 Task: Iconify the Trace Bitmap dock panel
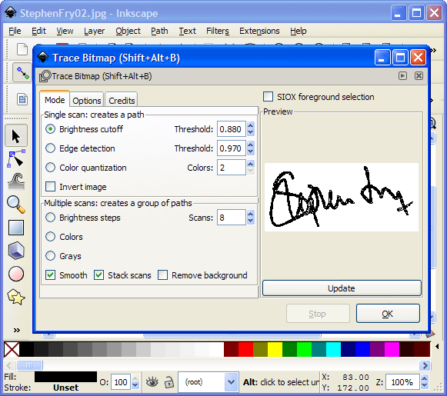coord(402,76)
